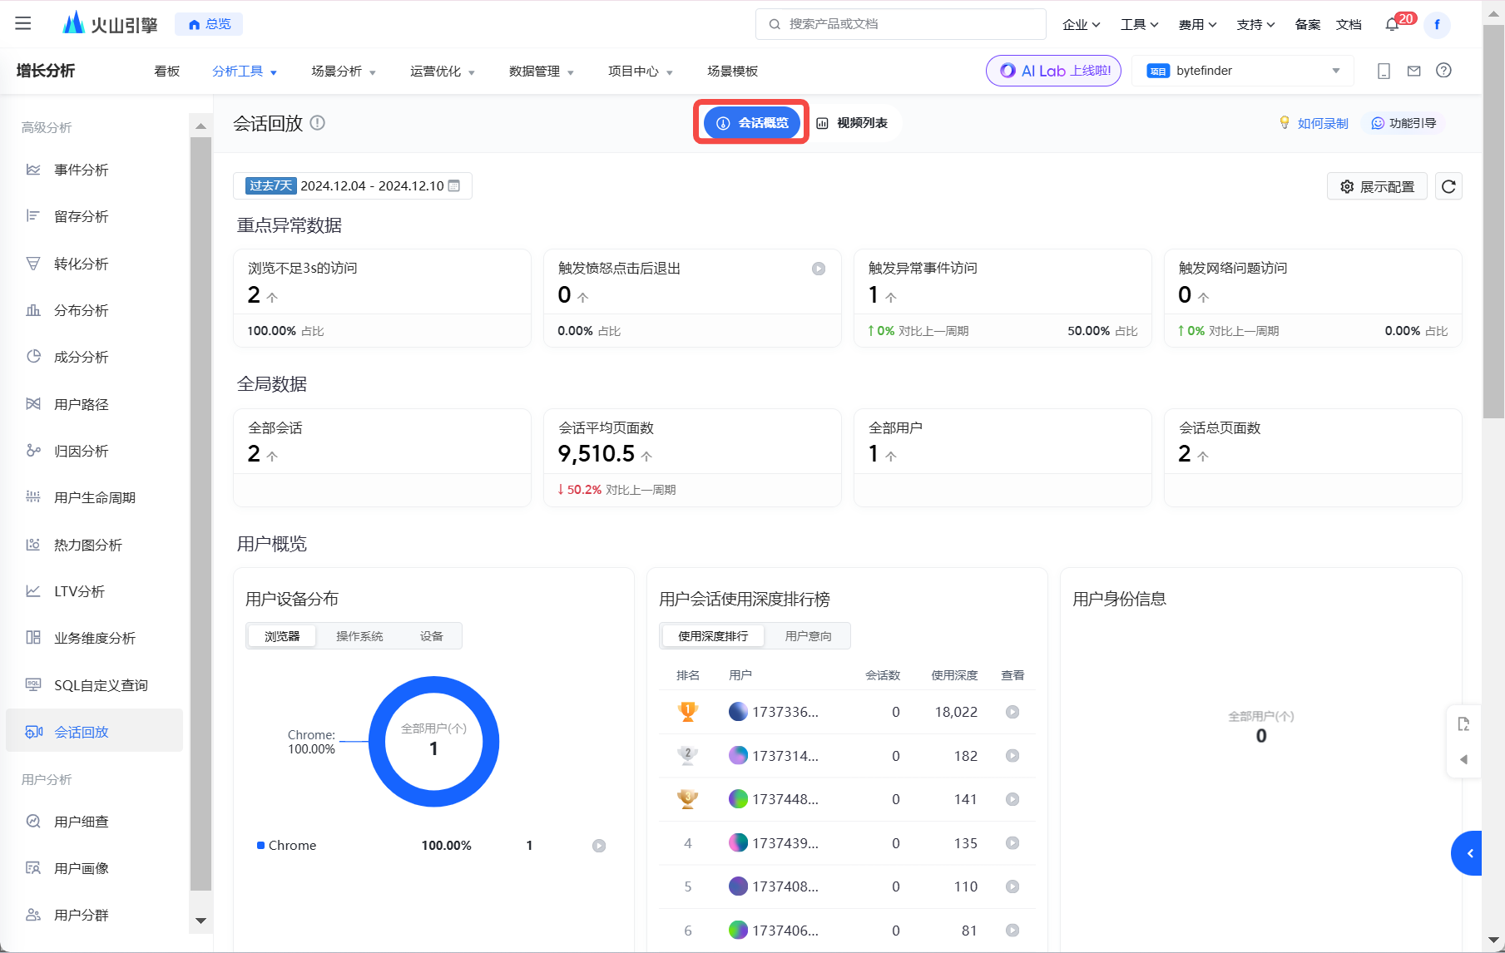Open calendar icon in date range
Image resolution: width=1505 pixels, height=953 pixels.
click(x=454, y=185)
